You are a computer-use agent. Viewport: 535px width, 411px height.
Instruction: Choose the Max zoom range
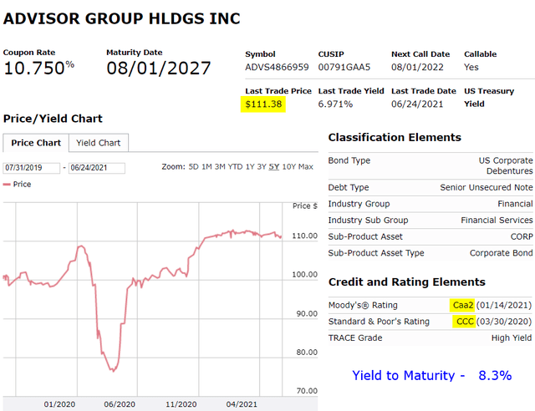coord(306,167)
